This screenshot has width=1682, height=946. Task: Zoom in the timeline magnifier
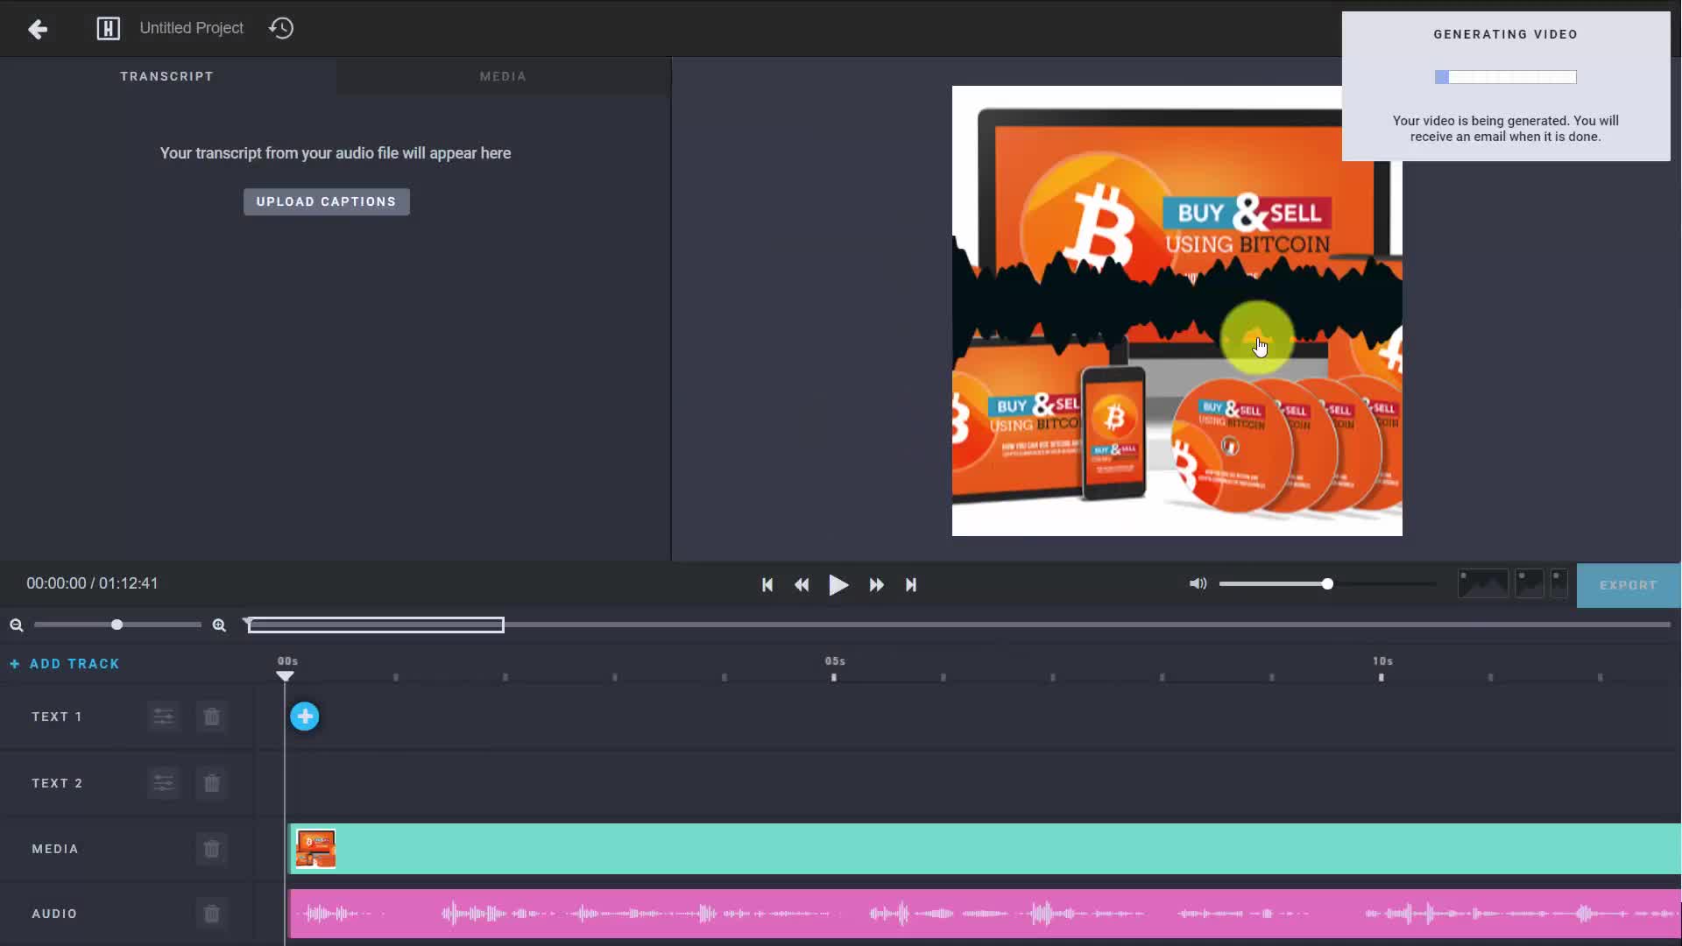click(219, 625)
